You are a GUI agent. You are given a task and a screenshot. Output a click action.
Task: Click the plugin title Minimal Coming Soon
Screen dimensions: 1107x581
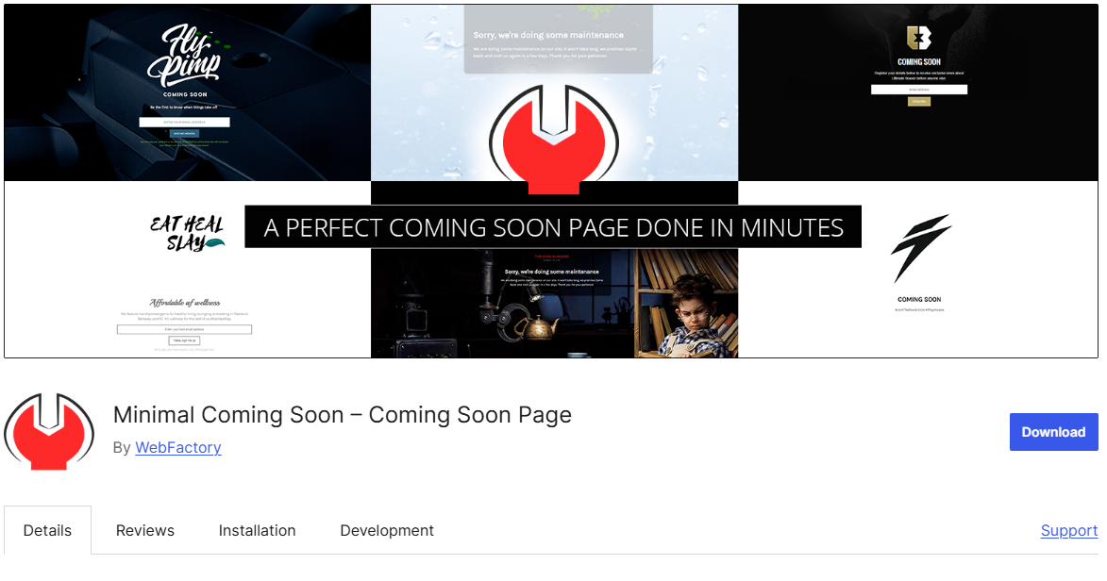(x=343, y=414)
